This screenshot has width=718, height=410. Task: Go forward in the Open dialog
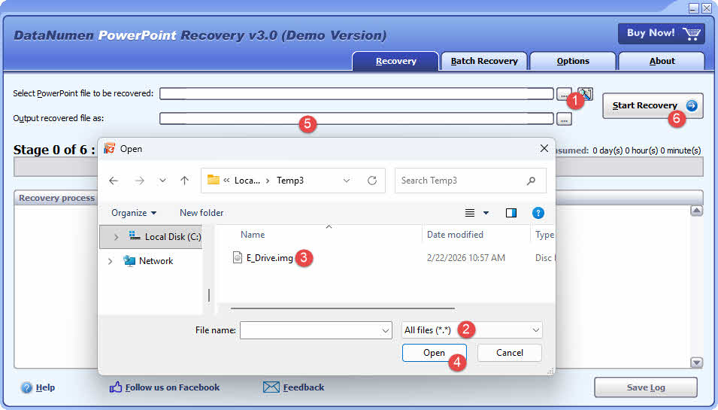click(x=140, y=181)
